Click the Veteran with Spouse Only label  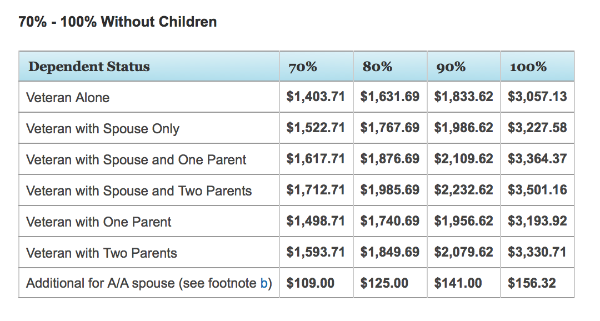coord(103,129)
